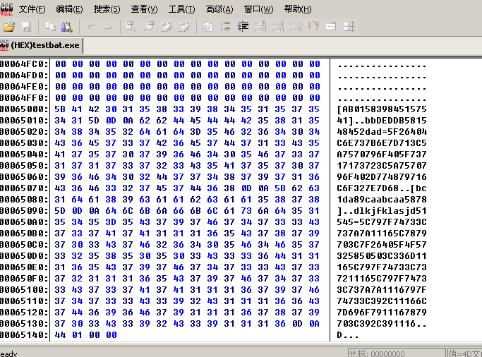Open the 查看(V) menu
The width and height of the screenshot is (482, 357).
[x=144, y=9]
